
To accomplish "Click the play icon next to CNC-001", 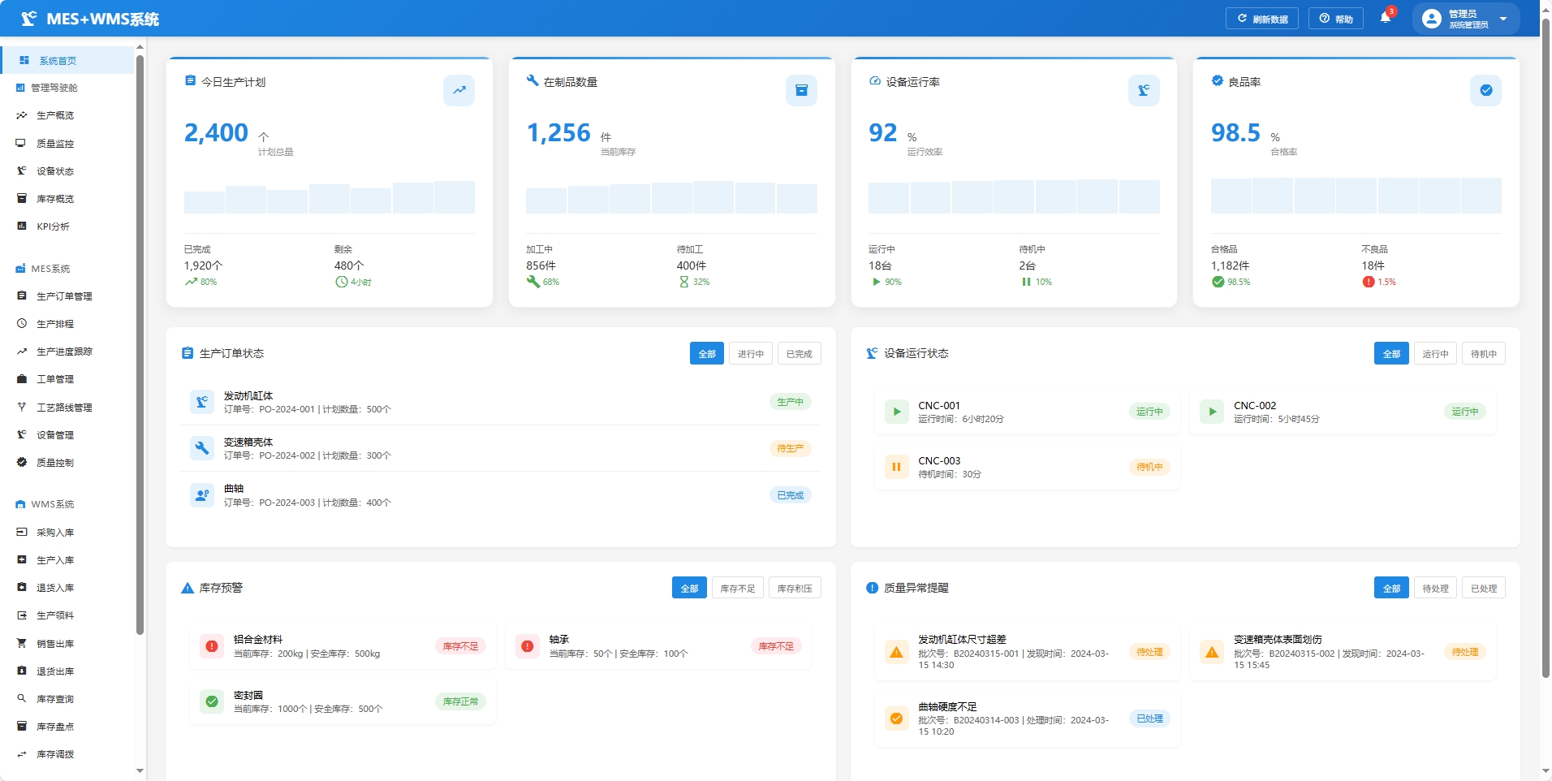I will [896, 412].
